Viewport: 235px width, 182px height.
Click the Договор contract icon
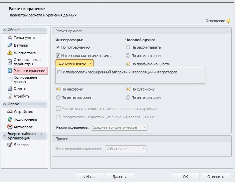pyautogui.click(x=10, y=145)
